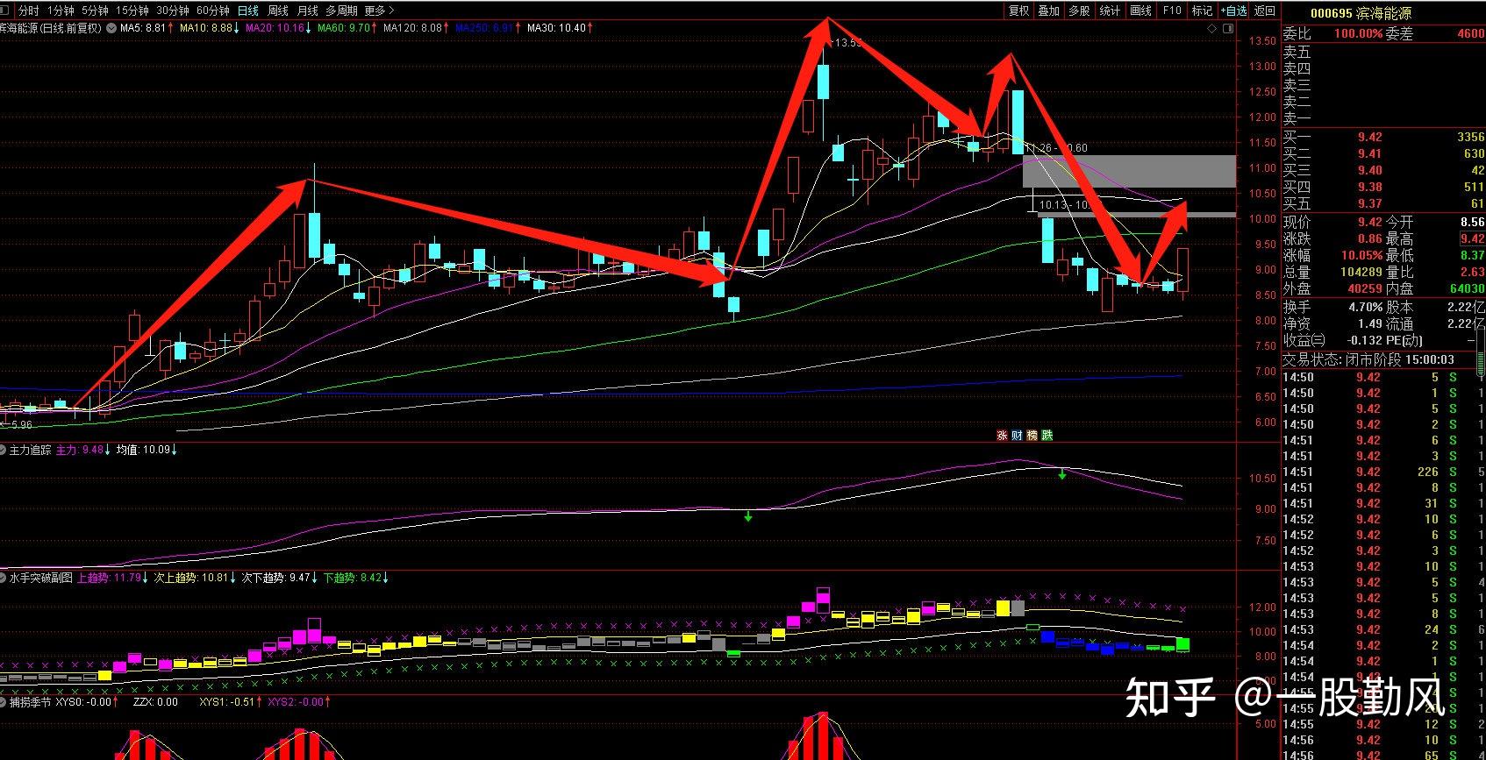Click the 买一 bid row at 9.42
The width and height of the screenshot is (1486, 760).
pos(1383,137)
